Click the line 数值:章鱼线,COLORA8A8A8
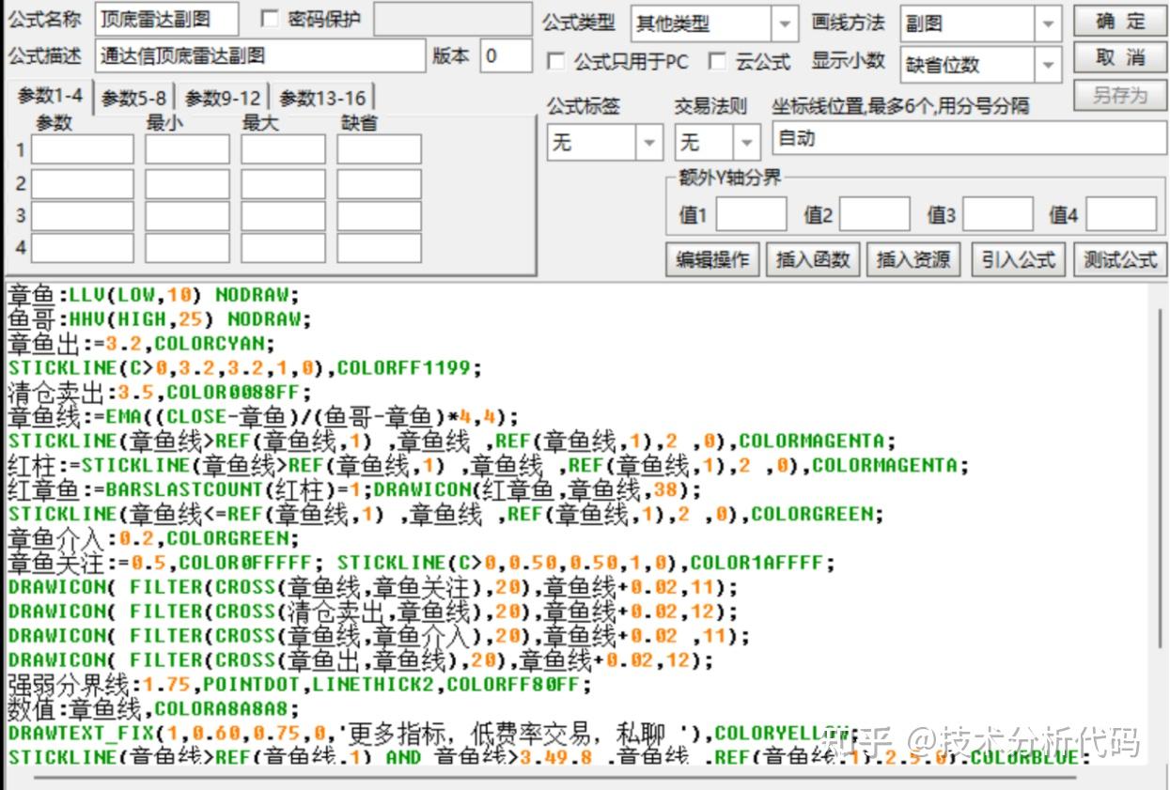The width and height of the screenshot is (1170, 790). 153,708
